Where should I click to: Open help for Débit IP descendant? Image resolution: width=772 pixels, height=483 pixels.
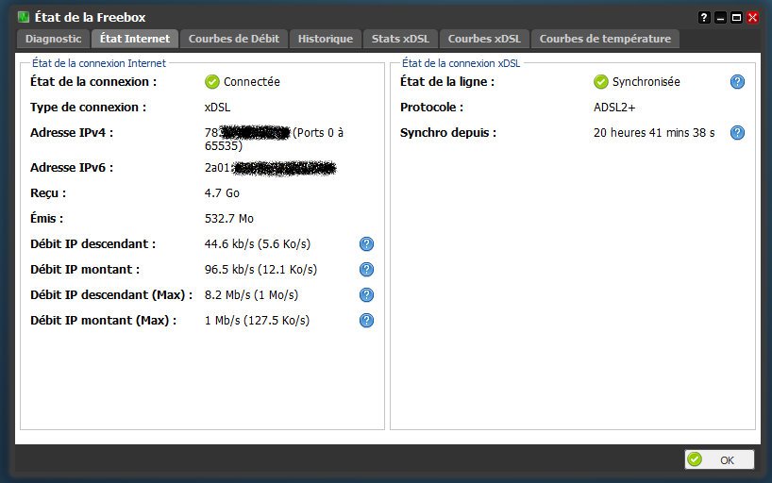point(366,243)
